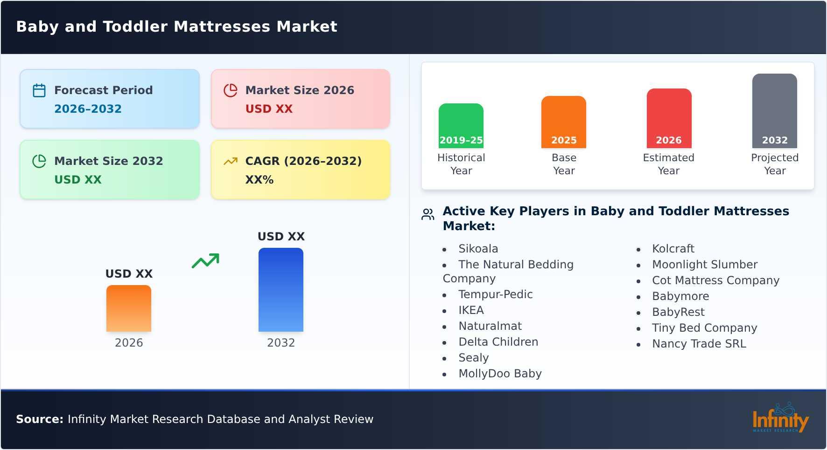The image size is (827, 450).
Task: Select the Market Size 2032 card
Action: point(110,170)
